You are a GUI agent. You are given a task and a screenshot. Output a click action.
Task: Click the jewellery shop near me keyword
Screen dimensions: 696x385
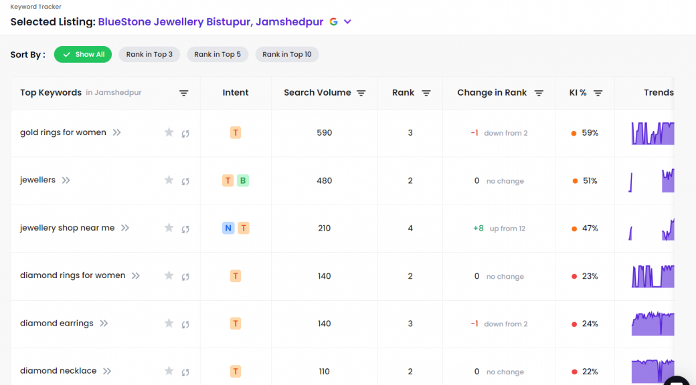67,227
